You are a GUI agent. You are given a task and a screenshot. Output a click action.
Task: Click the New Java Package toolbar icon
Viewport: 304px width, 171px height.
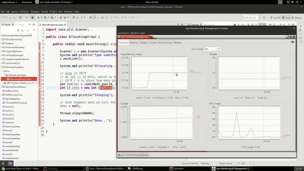click(x=61, y=18)
